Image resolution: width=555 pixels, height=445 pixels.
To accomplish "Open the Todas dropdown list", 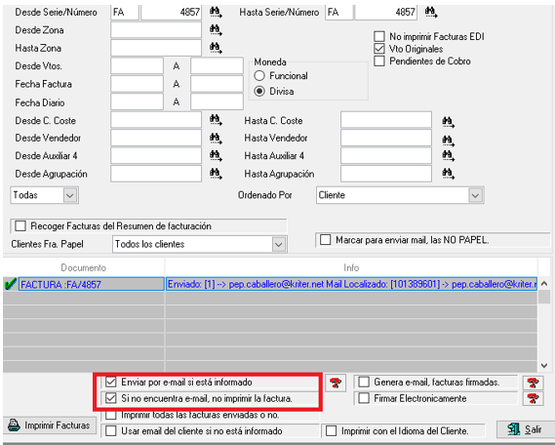I will 69,195.
